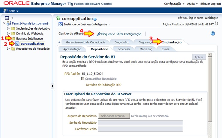This screenshot has height=138, width=222.
Task: Click the Oracle logo
Action: coord(17,3)
